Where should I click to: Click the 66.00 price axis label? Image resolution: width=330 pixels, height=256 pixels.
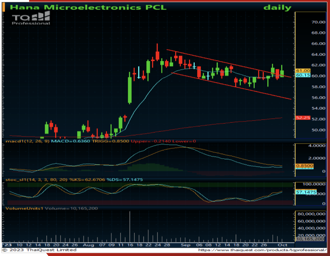318,43
